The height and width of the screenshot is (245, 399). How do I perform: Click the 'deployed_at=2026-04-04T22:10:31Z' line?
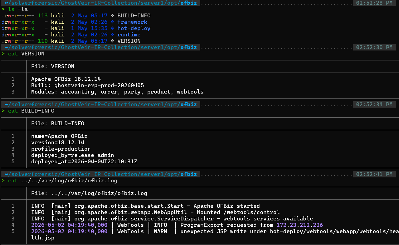(x=84, y=162)
